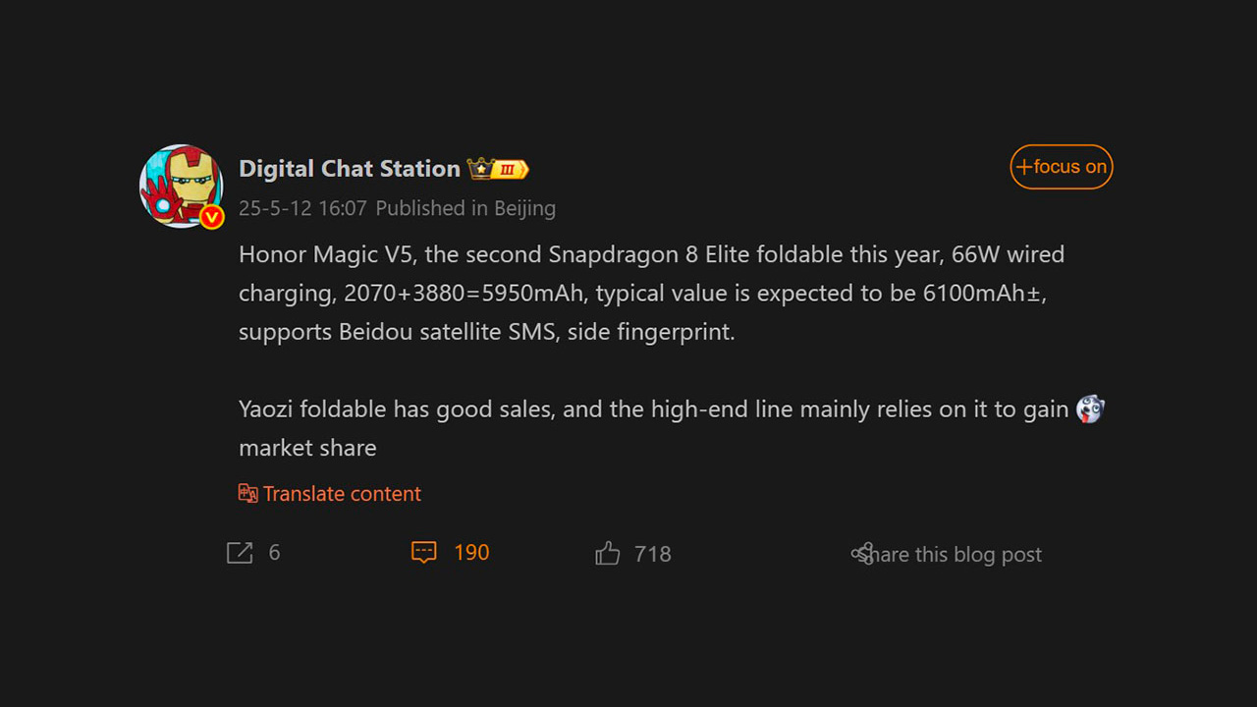This screenshot has width=1257, height=707.
Task: Open comments via the speech bubble icon
Action: tap(423, 553)
